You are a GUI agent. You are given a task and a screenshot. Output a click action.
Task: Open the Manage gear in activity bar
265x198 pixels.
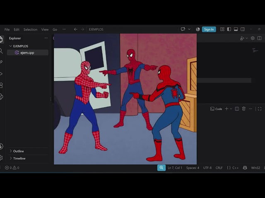coord(1,158)
